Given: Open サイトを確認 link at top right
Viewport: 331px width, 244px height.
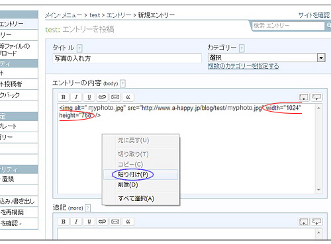Looking at the screenshot, I should tap(314, 15).
